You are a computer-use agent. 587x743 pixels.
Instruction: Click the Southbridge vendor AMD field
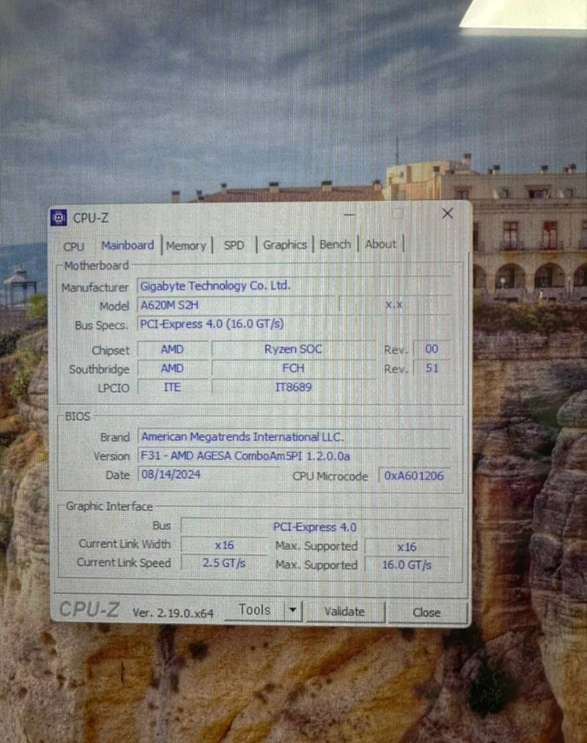[x=172, y=368]
